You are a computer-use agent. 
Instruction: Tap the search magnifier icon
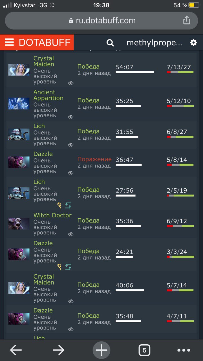click(x=110, y=43)
